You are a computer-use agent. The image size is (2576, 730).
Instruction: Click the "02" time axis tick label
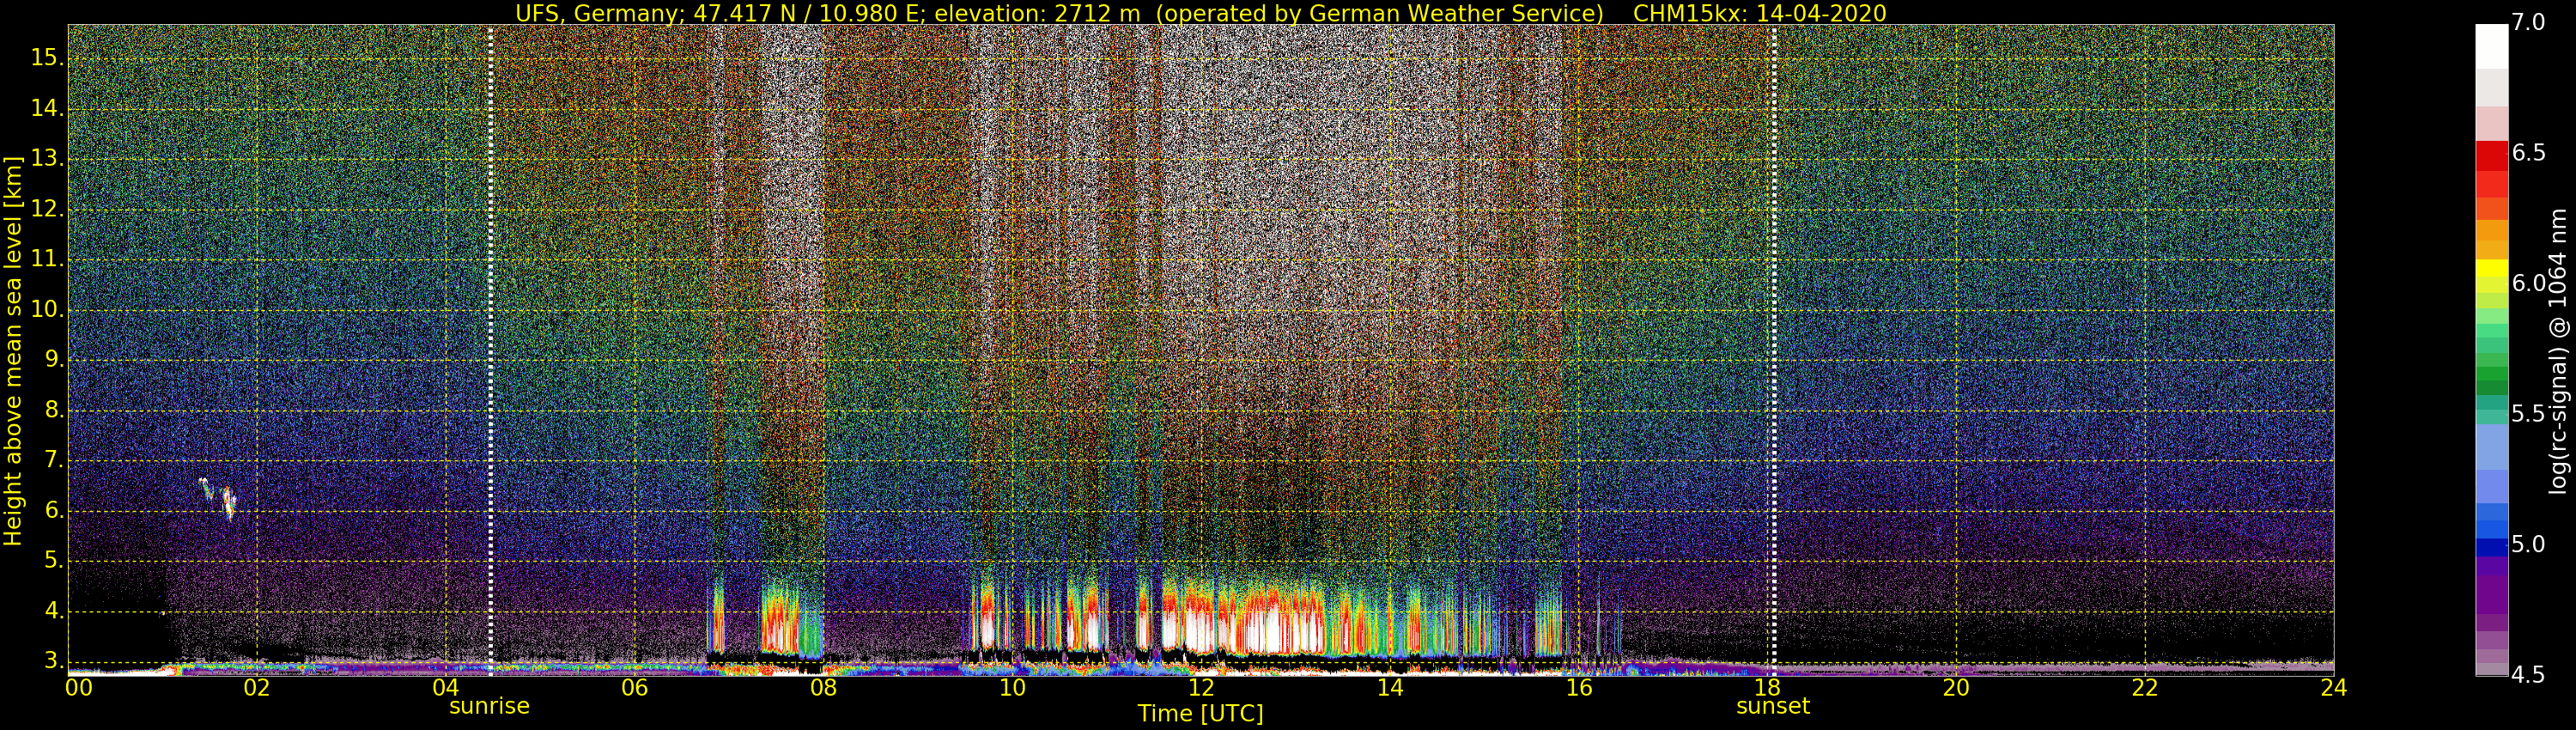257,688
